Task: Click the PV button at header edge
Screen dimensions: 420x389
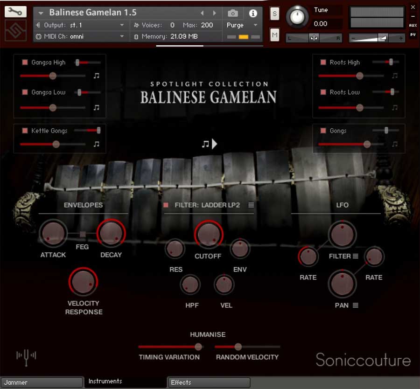Action: tap(413, 35)
